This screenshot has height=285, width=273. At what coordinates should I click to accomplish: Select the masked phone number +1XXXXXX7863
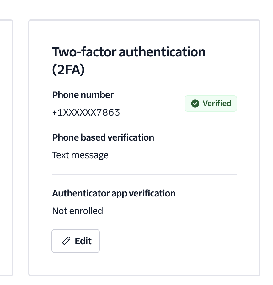[86, 112]
